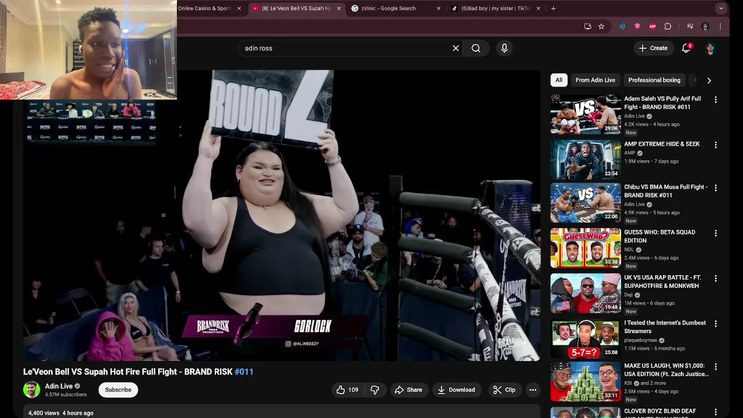Open options for Guess Who Beta Squad video

(x=716, y=233)
